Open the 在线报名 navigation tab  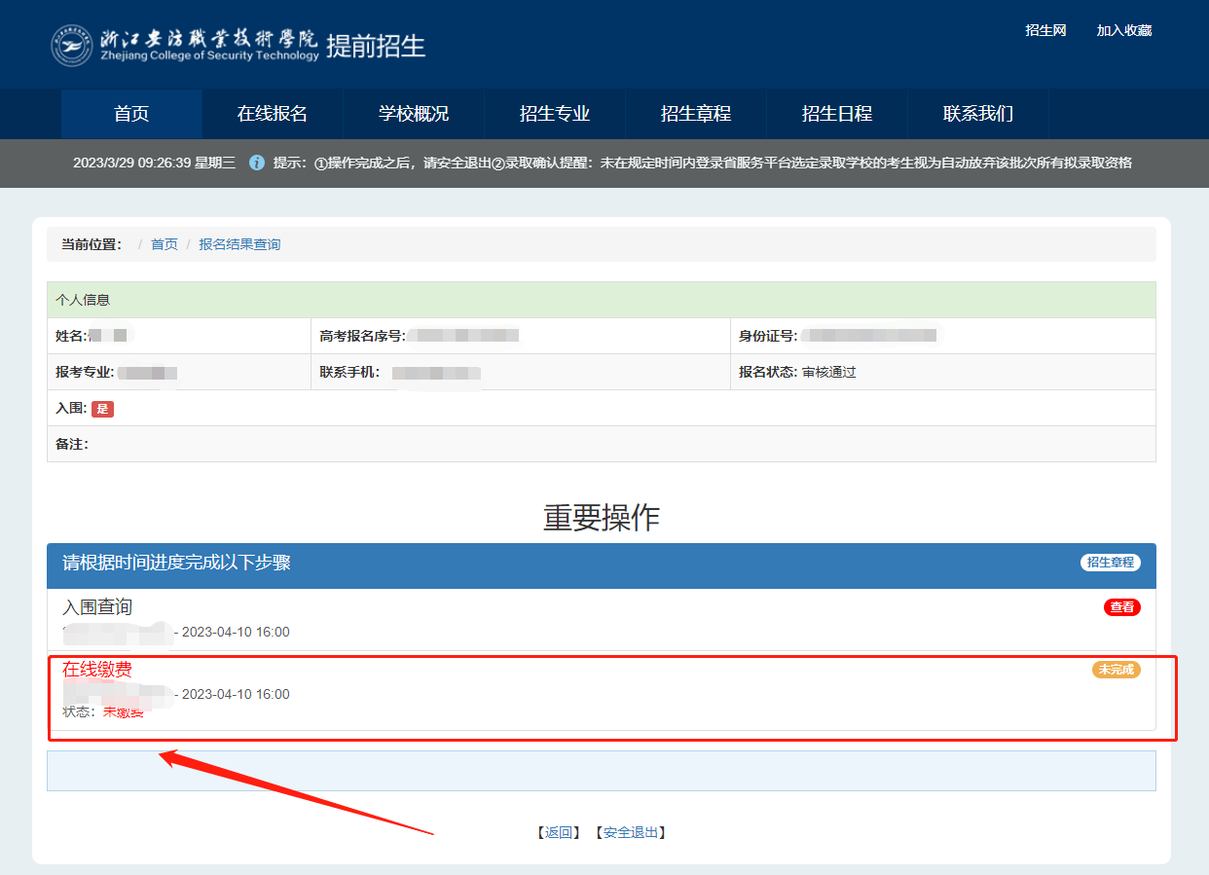pos(273,114)
